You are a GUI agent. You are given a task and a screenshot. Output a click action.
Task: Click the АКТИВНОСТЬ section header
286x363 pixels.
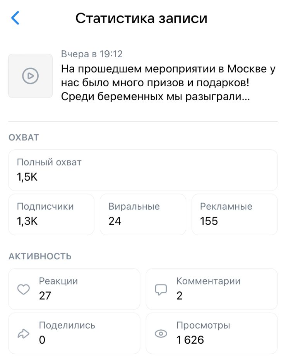40,256
